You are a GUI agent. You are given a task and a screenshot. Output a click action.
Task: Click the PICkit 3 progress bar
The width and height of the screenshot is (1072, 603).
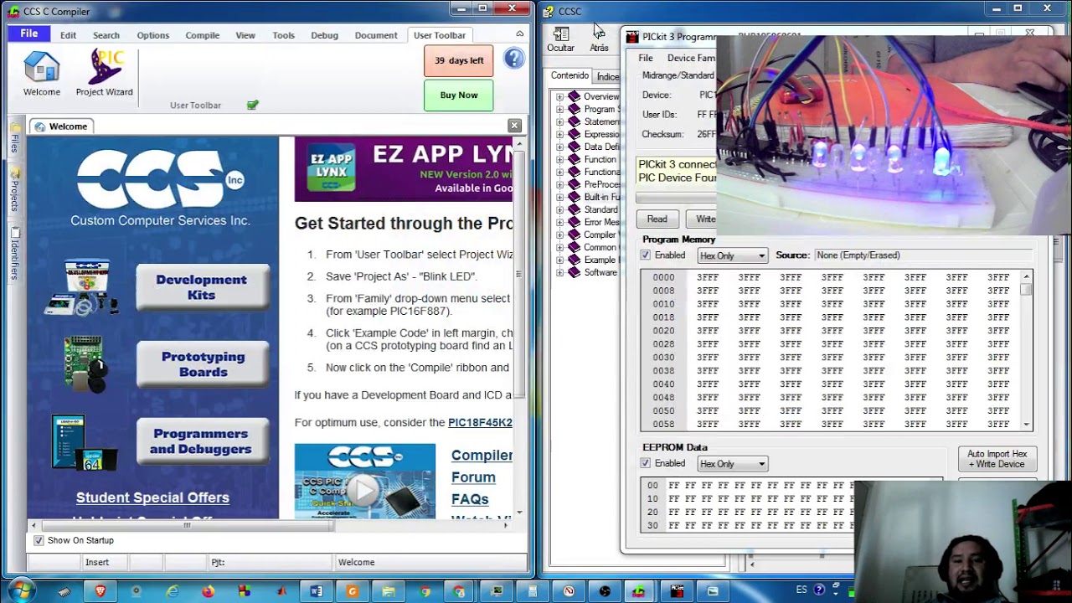coord(677,198)
